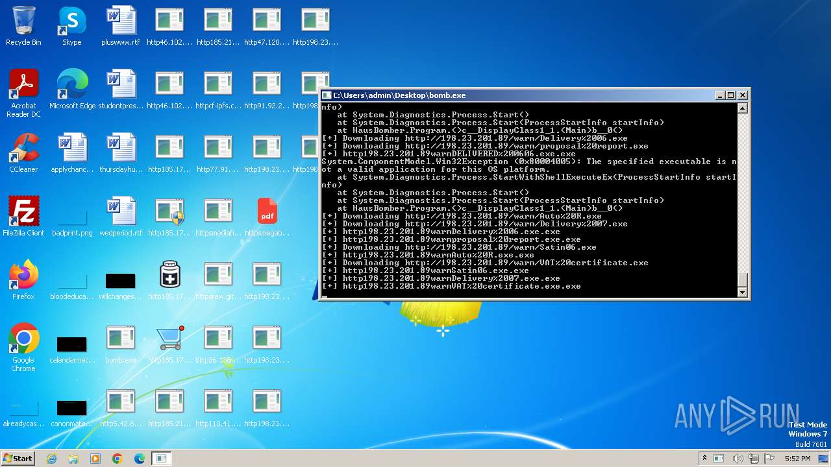
Task: Open Windows Explorer from the taskbar
Action: point(73,459)
